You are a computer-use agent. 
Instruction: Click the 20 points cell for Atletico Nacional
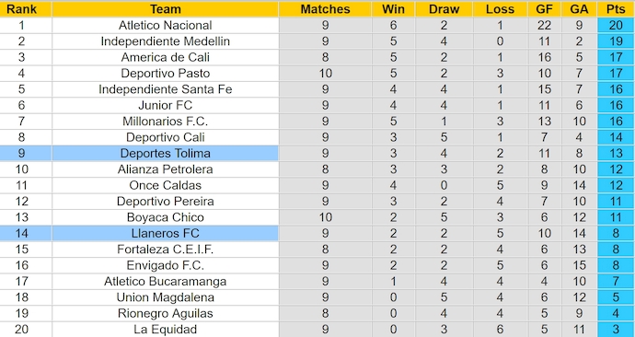tap(616, 25)
